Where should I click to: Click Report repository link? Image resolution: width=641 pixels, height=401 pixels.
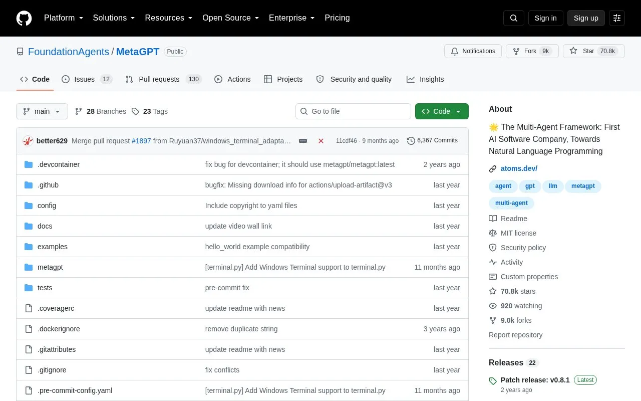tap(516, 335)
